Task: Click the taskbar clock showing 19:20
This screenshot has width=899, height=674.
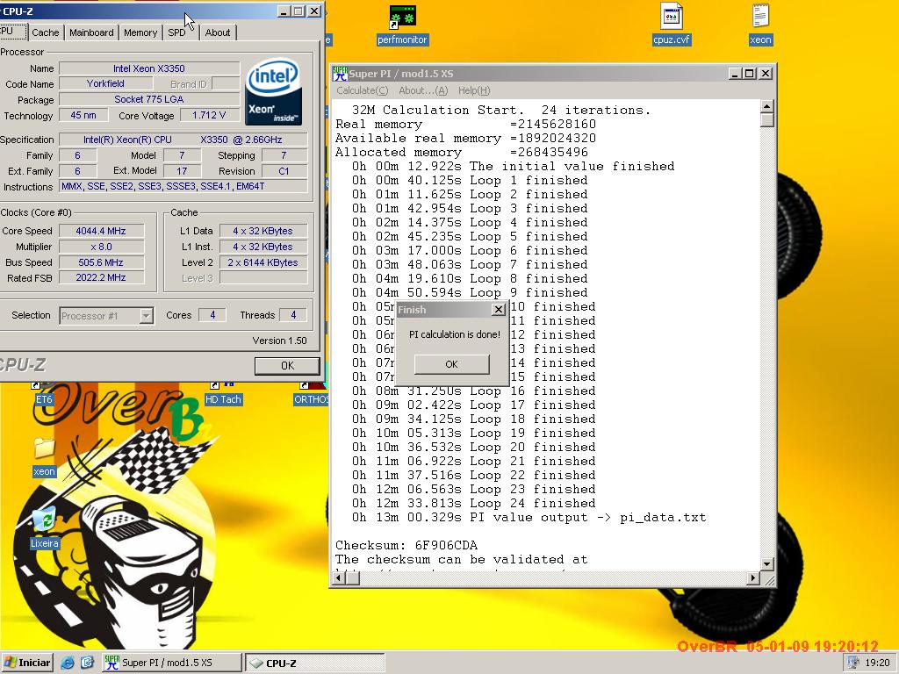Action: (x=877, y=663)
